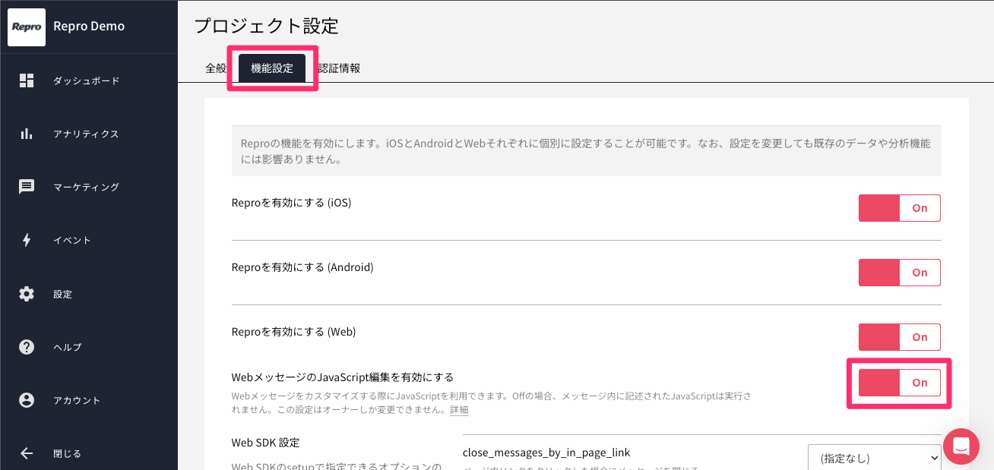Click the Repro logo in sidebar
The width and height of the screenshot is (994, 470).
[x=27, y=27]
